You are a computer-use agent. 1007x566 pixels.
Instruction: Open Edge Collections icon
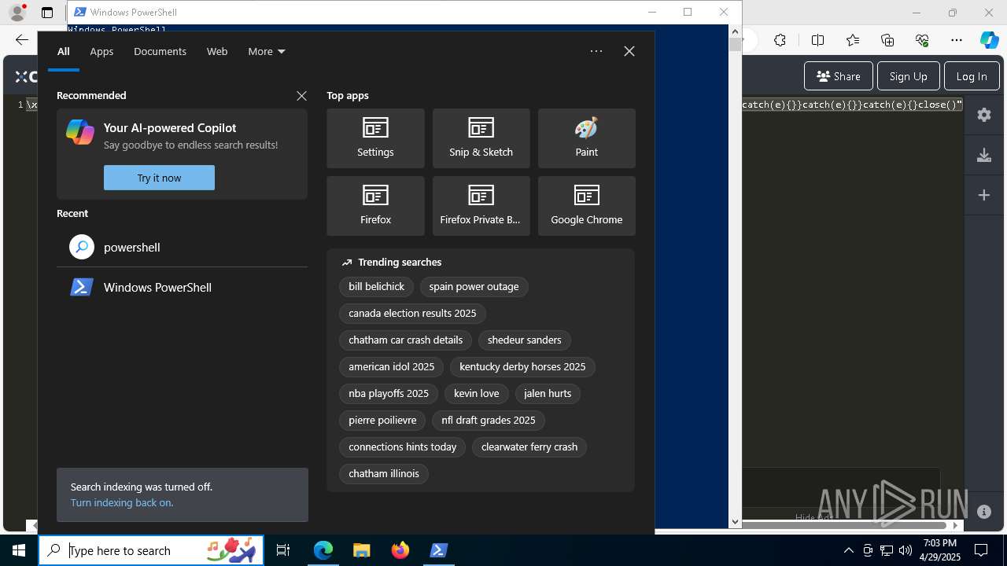coord(887,40)
